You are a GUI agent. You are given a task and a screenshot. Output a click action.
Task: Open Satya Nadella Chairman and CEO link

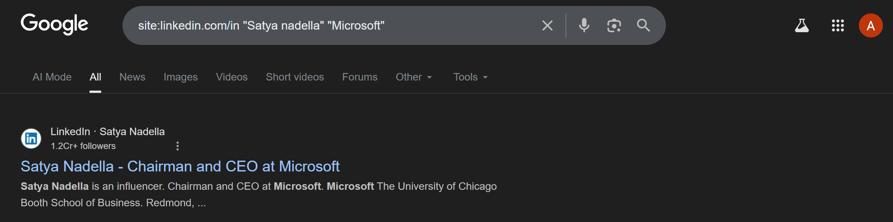(180, 166)
